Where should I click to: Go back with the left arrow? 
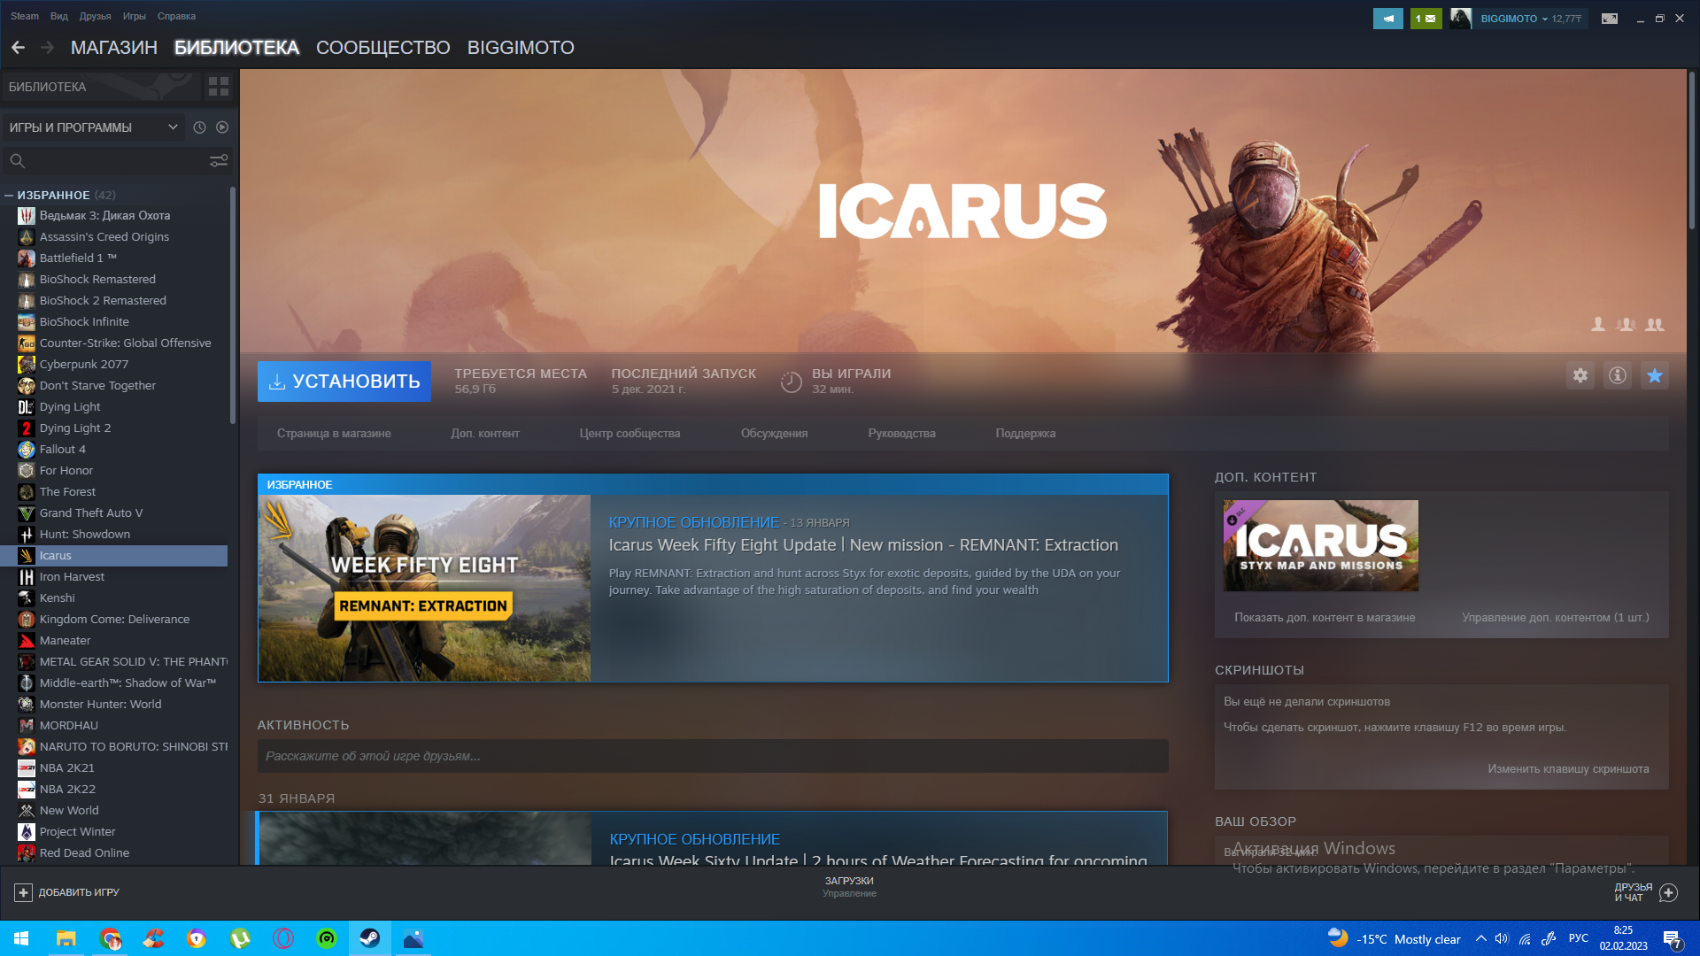[18, 48]
